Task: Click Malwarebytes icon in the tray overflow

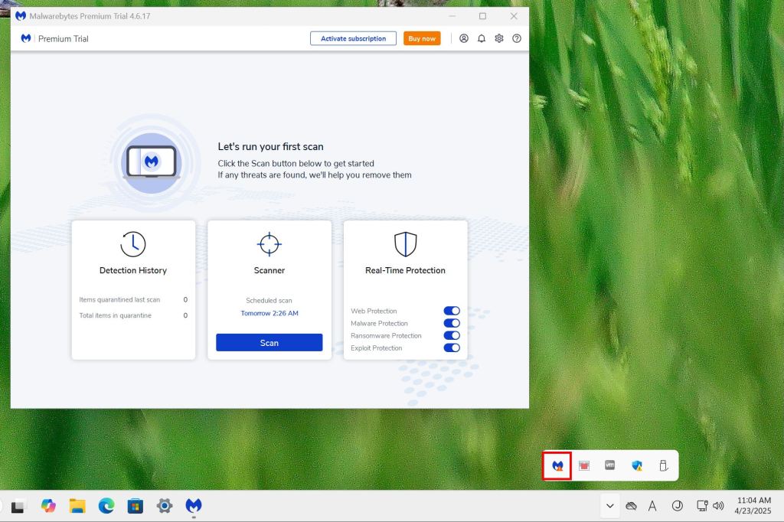Action: (557, 465)
